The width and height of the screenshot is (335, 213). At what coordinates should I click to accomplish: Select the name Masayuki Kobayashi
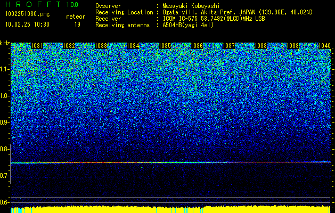click(x=191, y=6)
